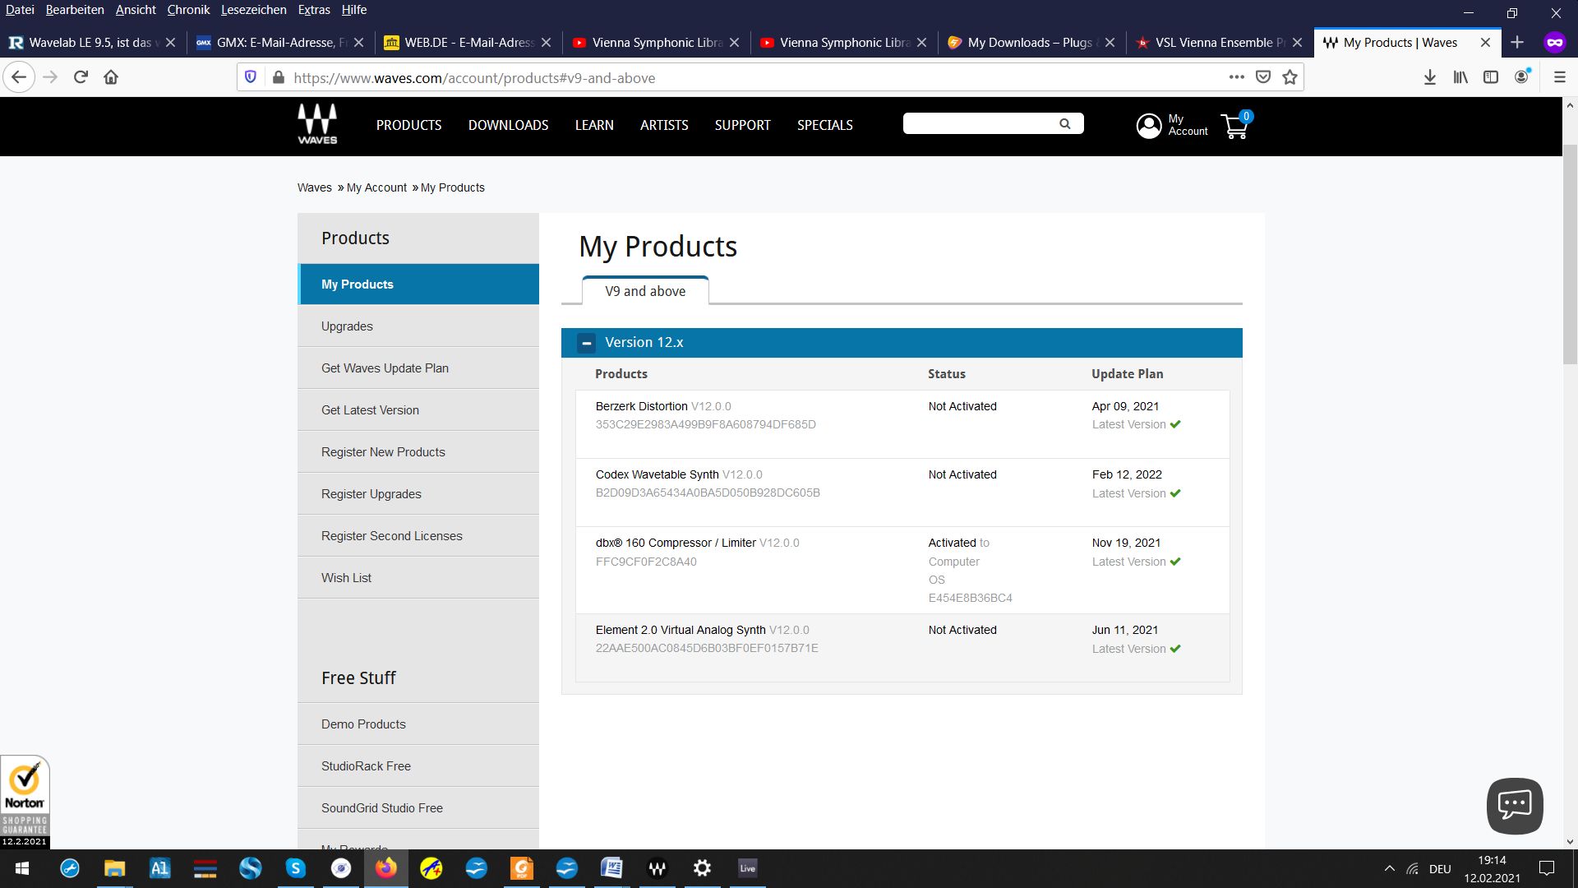Switch to GMX E-Mail tab
Screen dimensions: 1578x888
281,42
